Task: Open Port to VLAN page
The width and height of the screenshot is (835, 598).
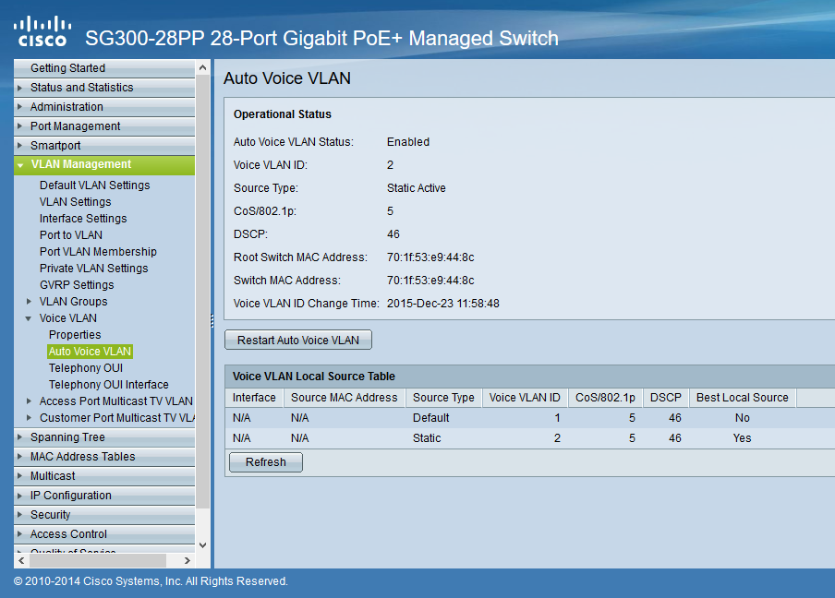Action: (x=71, y=235)
